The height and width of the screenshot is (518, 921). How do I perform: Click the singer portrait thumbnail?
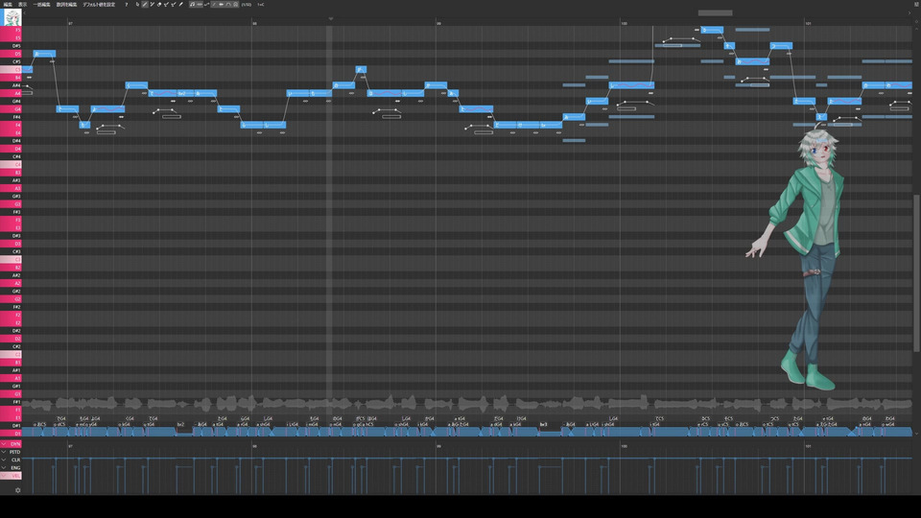pyautogui.click(x=12, y=17)
